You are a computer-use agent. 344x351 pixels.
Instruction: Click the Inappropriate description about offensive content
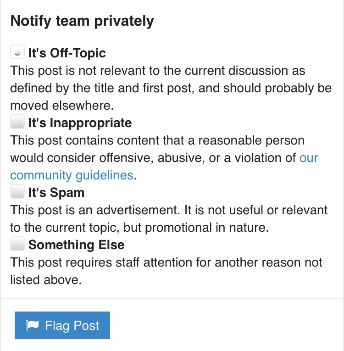pyautogui.click(x=157, y=140)
